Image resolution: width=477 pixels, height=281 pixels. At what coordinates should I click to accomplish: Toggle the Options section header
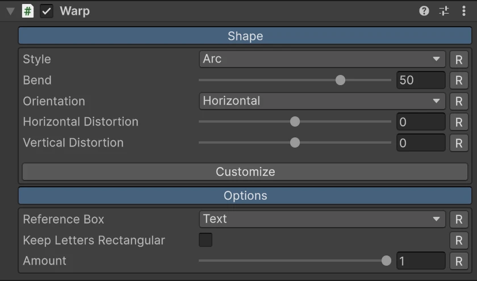coord(245,195)
